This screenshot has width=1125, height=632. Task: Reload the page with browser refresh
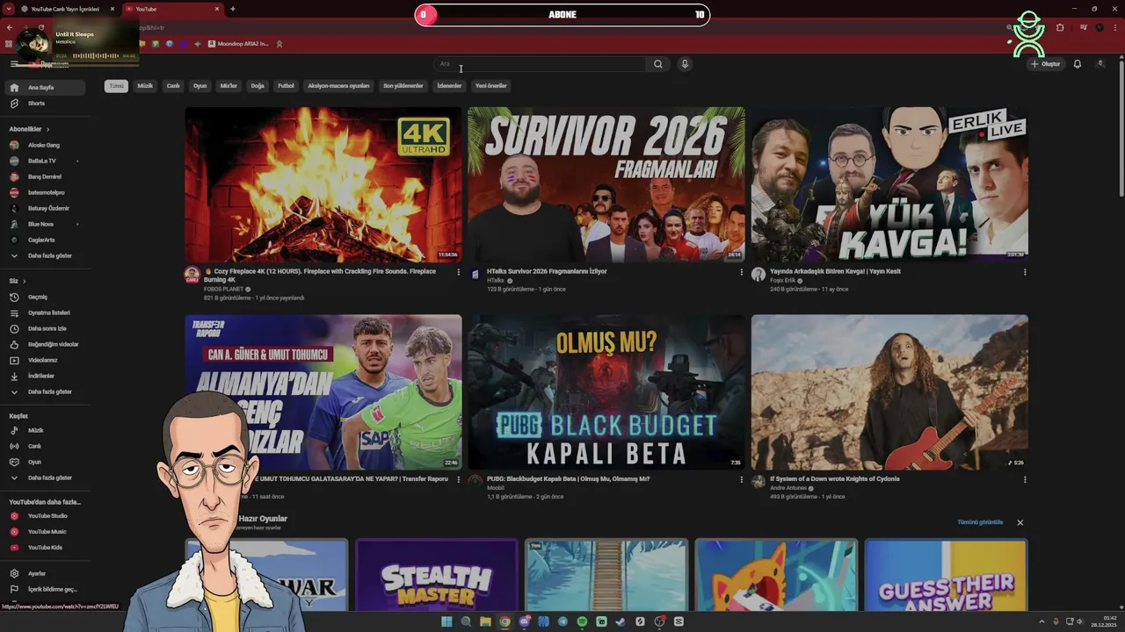click(x=40, y=27)
